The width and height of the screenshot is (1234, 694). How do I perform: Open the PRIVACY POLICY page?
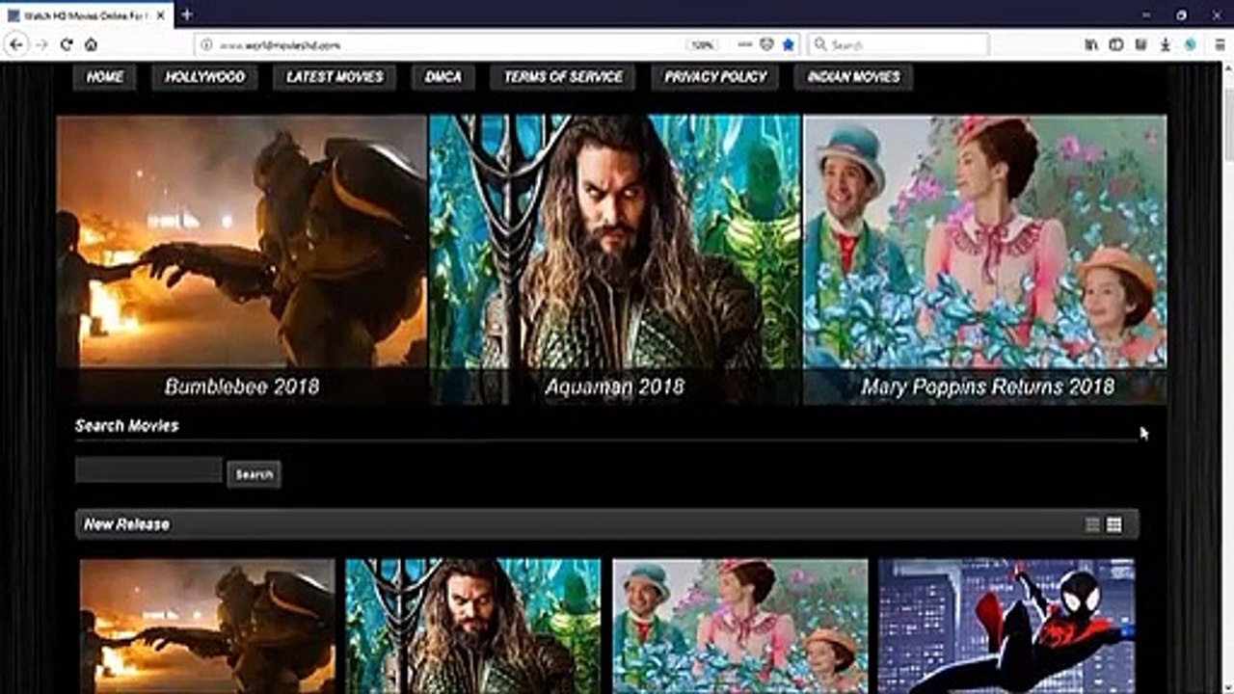pyautogui.click(x=715, y=77)
